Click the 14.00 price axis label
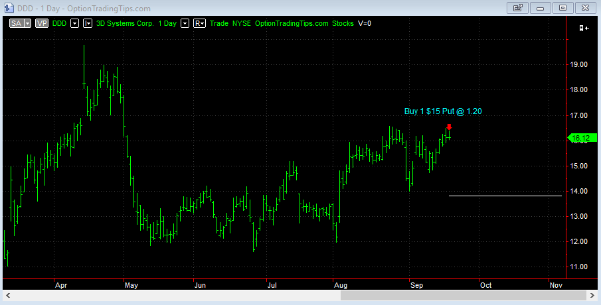601x305 pixels. point(579,192)
